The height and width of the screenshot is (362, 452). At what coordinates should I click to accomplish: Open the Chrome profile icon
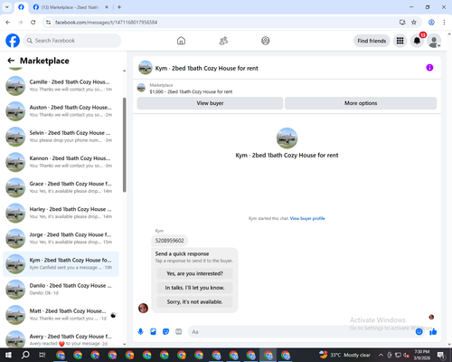click(x=431, y=23)
